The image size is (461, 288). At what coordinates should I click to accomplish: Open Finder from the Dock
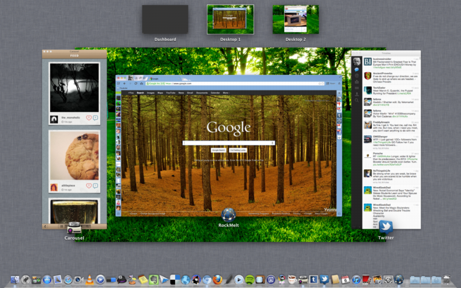pos(15,279)
